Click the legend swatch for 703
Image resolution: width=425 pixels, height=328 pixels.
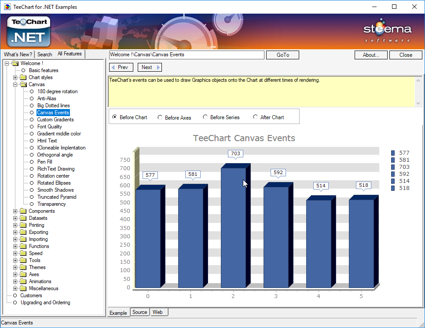[393, 167]
